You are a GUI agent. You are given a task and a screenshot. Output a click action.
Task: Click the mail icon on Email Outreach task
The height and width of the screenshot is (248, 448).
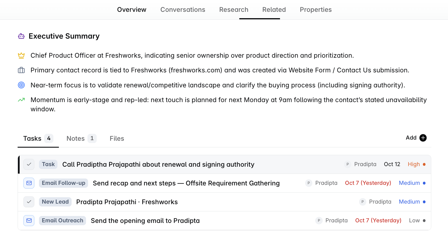[x=29, y=221]
